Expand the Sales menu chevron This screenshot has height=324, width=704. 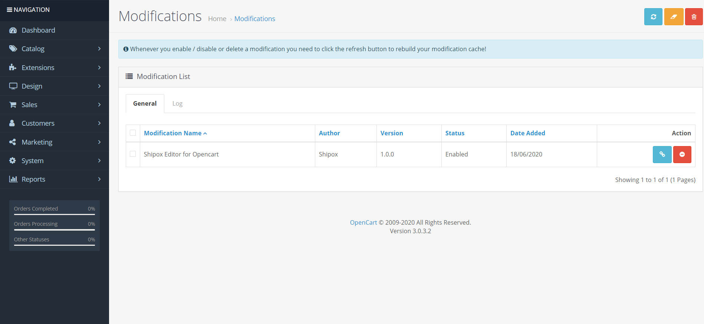[x=99, y=105]
